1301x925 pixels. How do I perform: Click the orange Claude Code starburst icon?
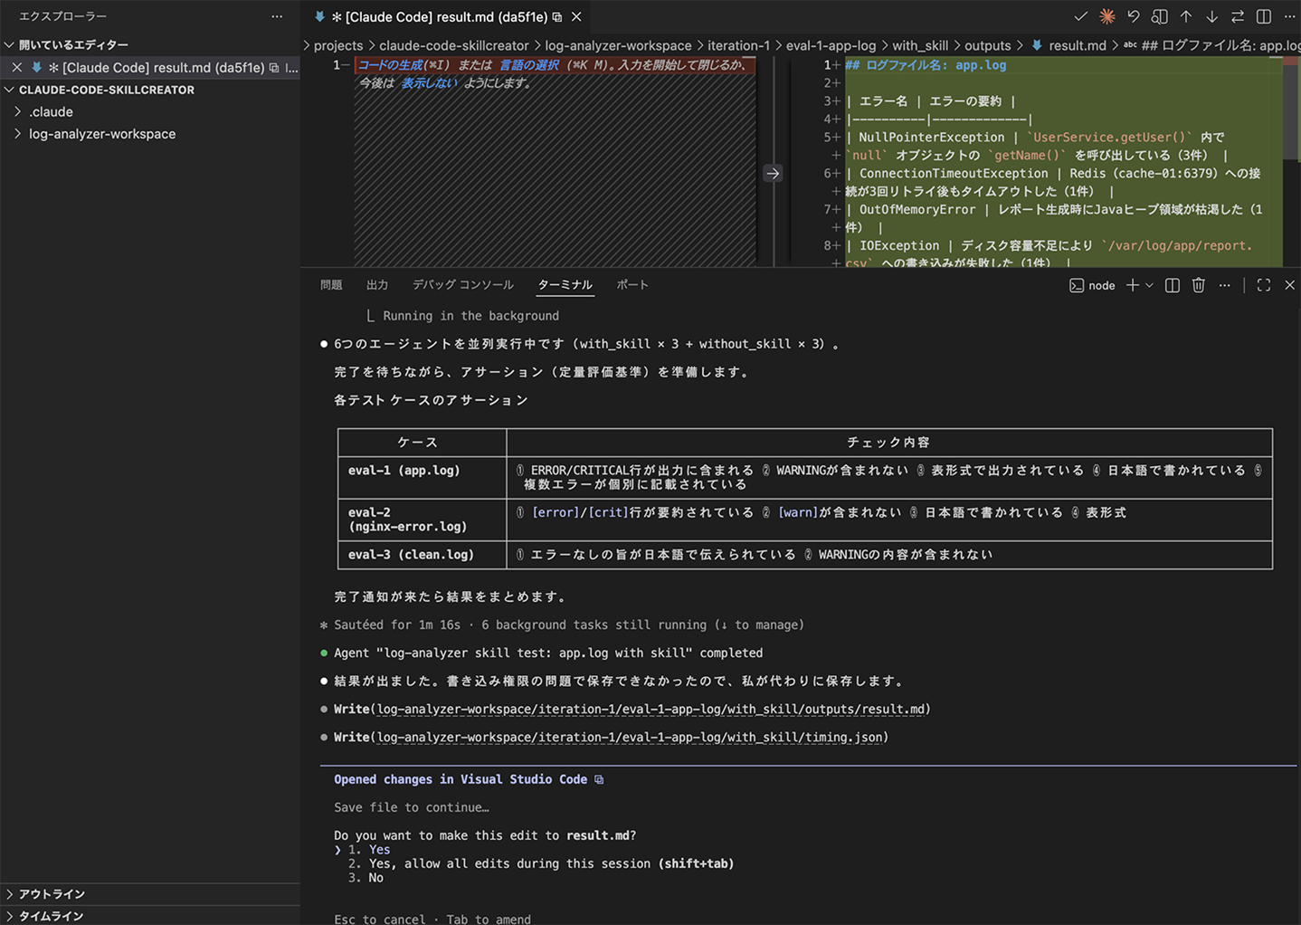tap(1106, 16)
